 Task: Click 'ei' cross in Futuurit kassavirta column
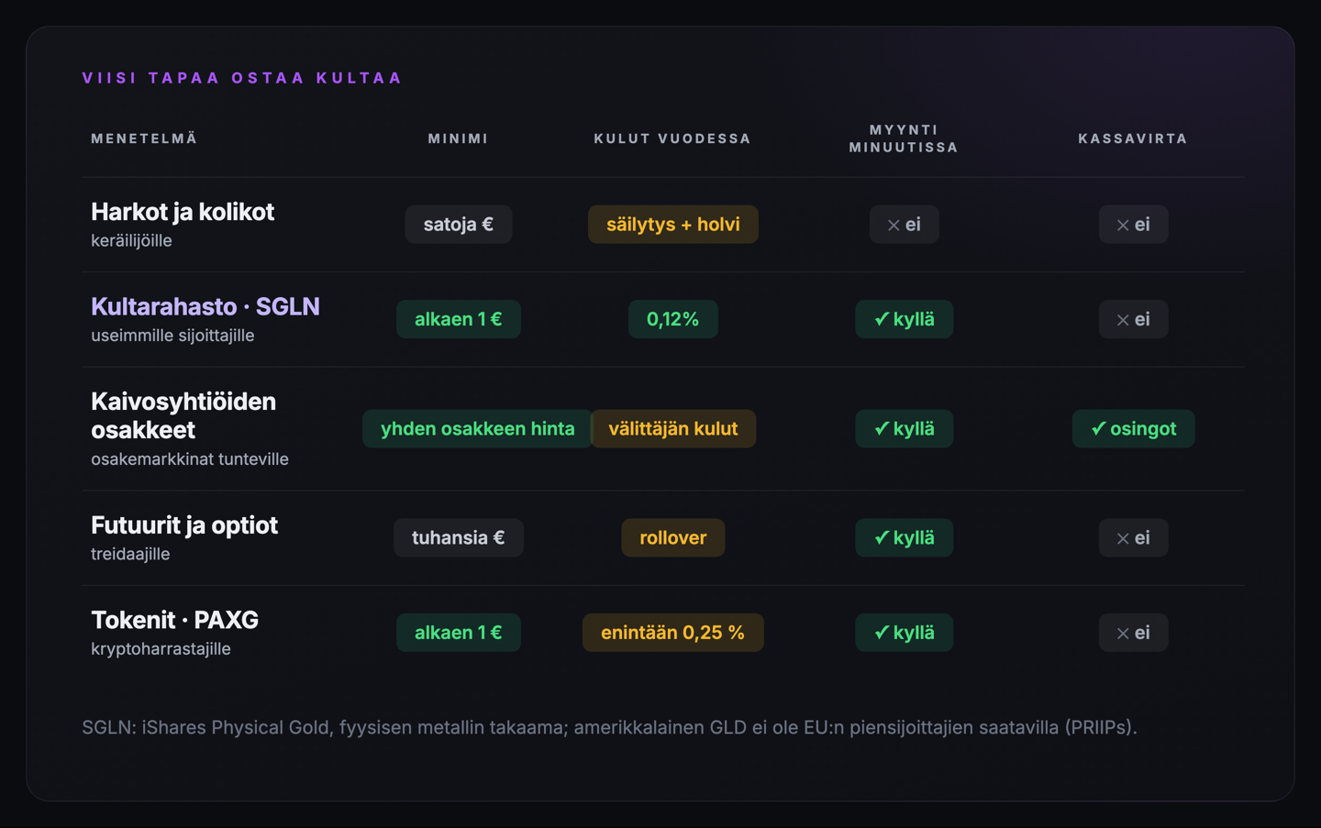tap(1133, 537)
